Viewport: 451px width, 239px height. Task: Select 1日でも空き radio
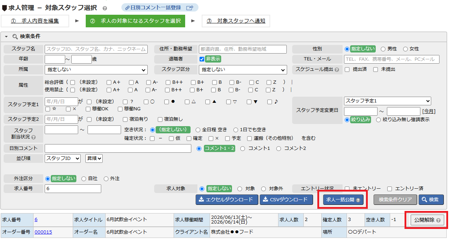tap(236, 130)
